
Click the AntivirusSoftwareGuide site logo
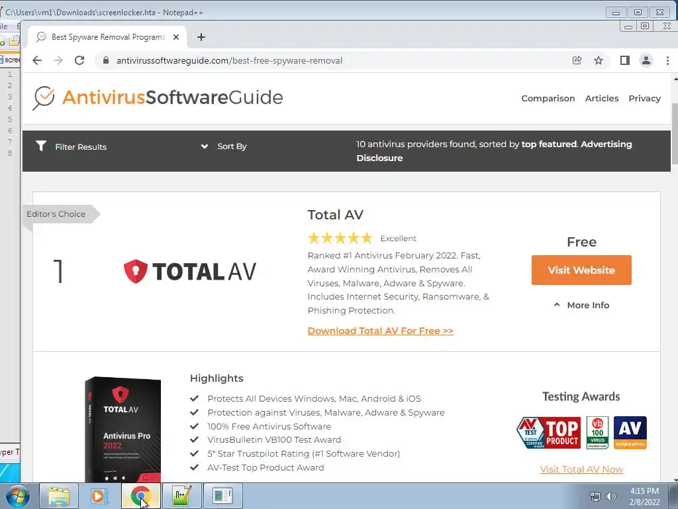point(158,97)
